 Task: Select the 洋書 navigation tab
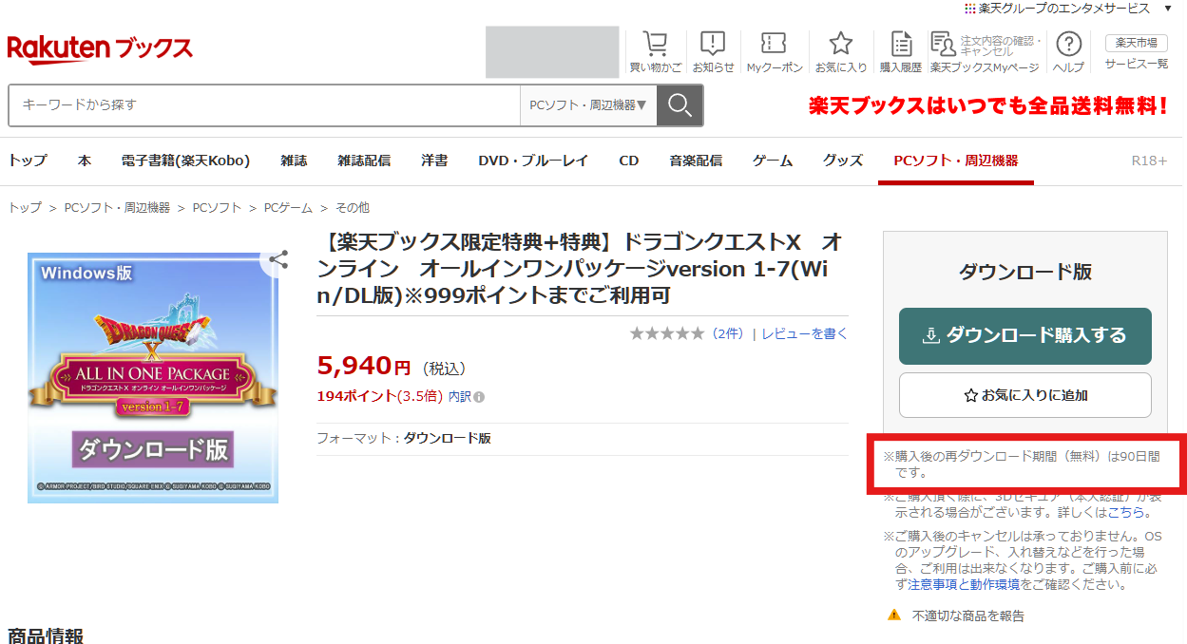coord(434,161)
